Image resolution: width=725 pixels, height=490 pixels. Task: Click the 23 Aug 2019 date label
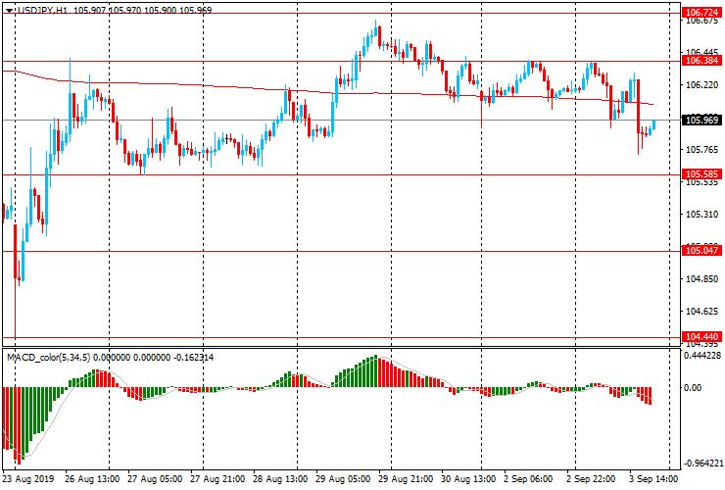tap(28, 479)
